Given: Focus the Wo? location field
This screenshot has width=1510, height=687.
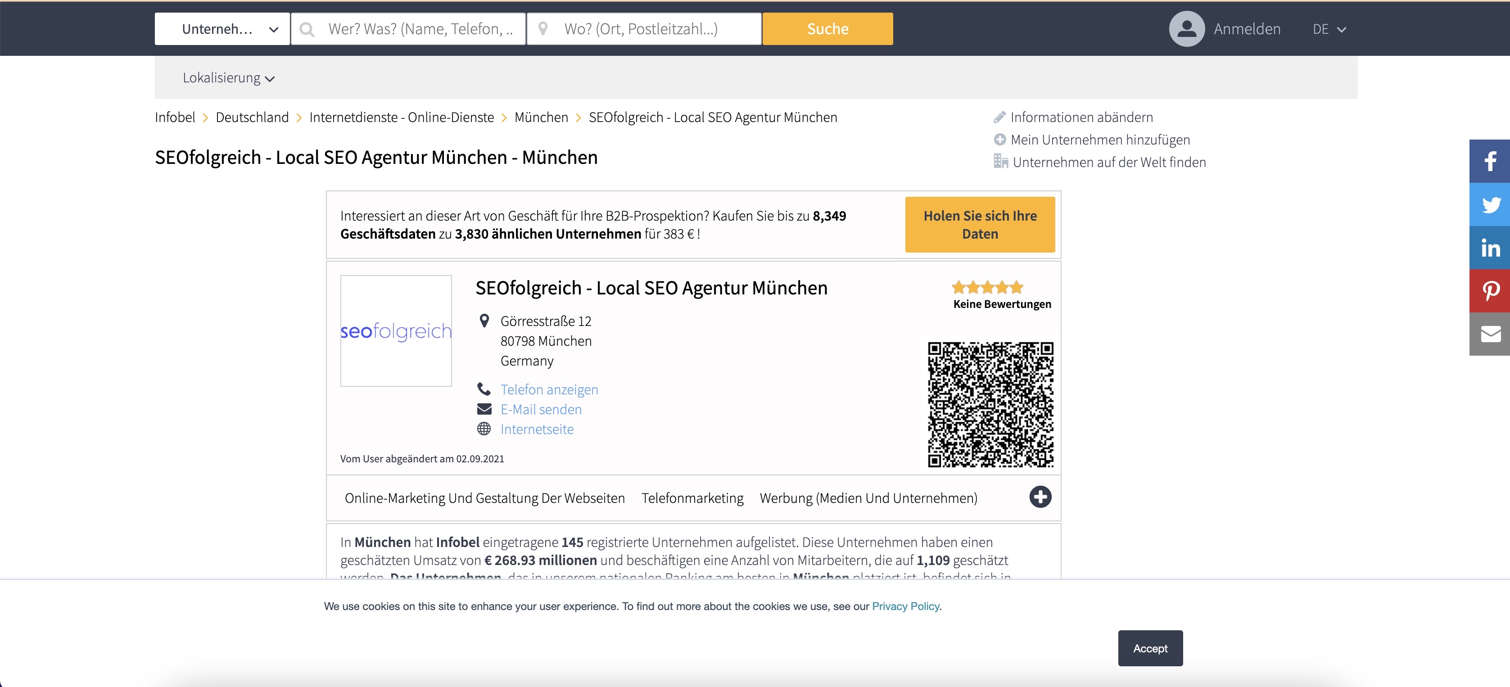Looking at the screenshot, I should (644, 29).
